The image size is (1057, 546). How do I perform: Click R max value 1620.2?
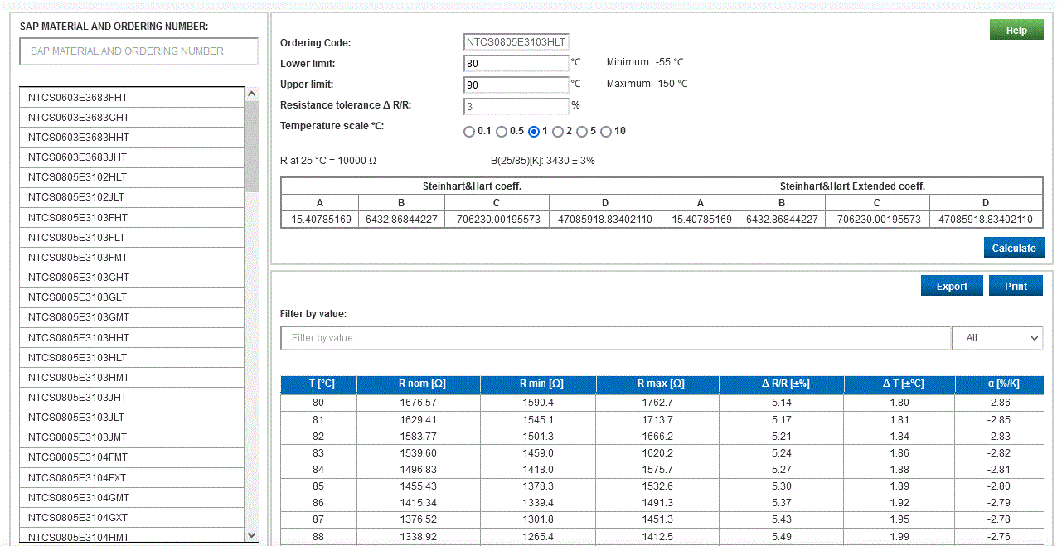pyautogui.click(x=657, y=453)
